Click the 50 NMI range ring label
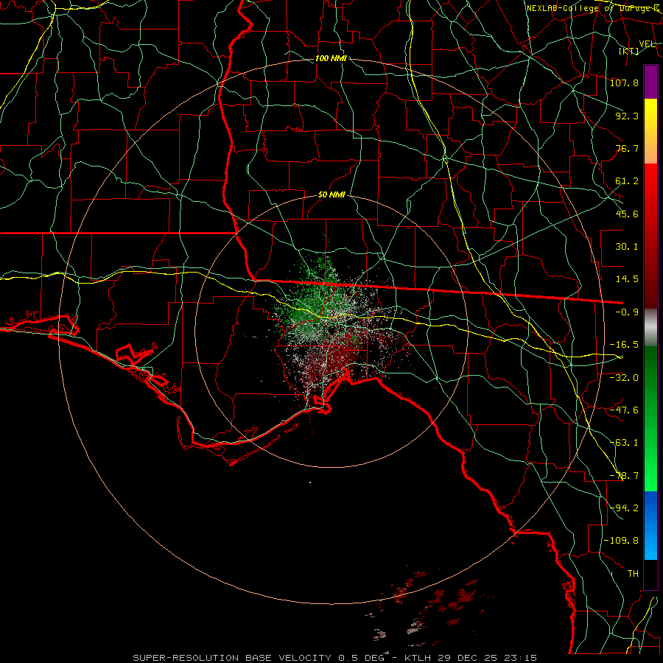The image size is (663, 663). pos(331,195)
